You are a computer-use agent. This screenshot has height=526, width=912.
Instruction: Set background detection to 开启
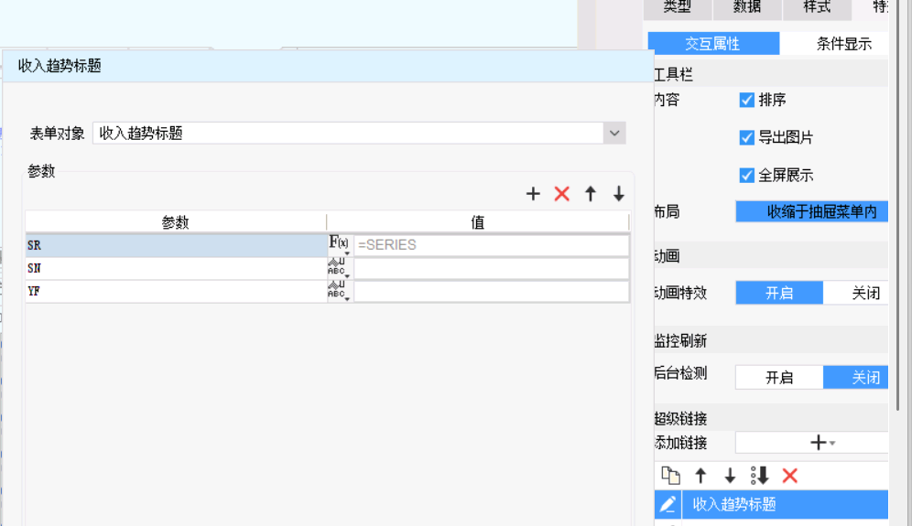coord(779,377)
